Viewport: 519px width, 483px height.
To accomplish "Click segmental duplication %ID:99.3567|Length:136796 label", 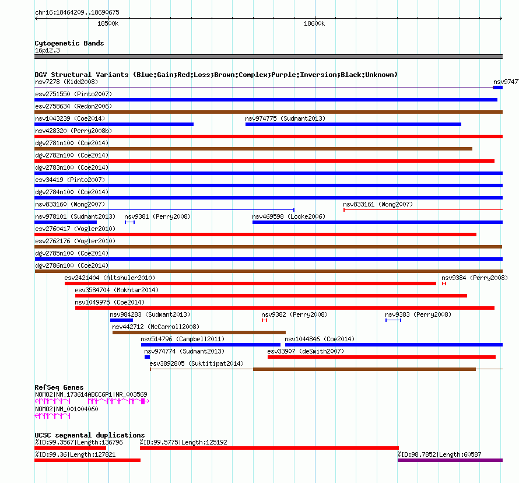I will click(x=79, y=442).
